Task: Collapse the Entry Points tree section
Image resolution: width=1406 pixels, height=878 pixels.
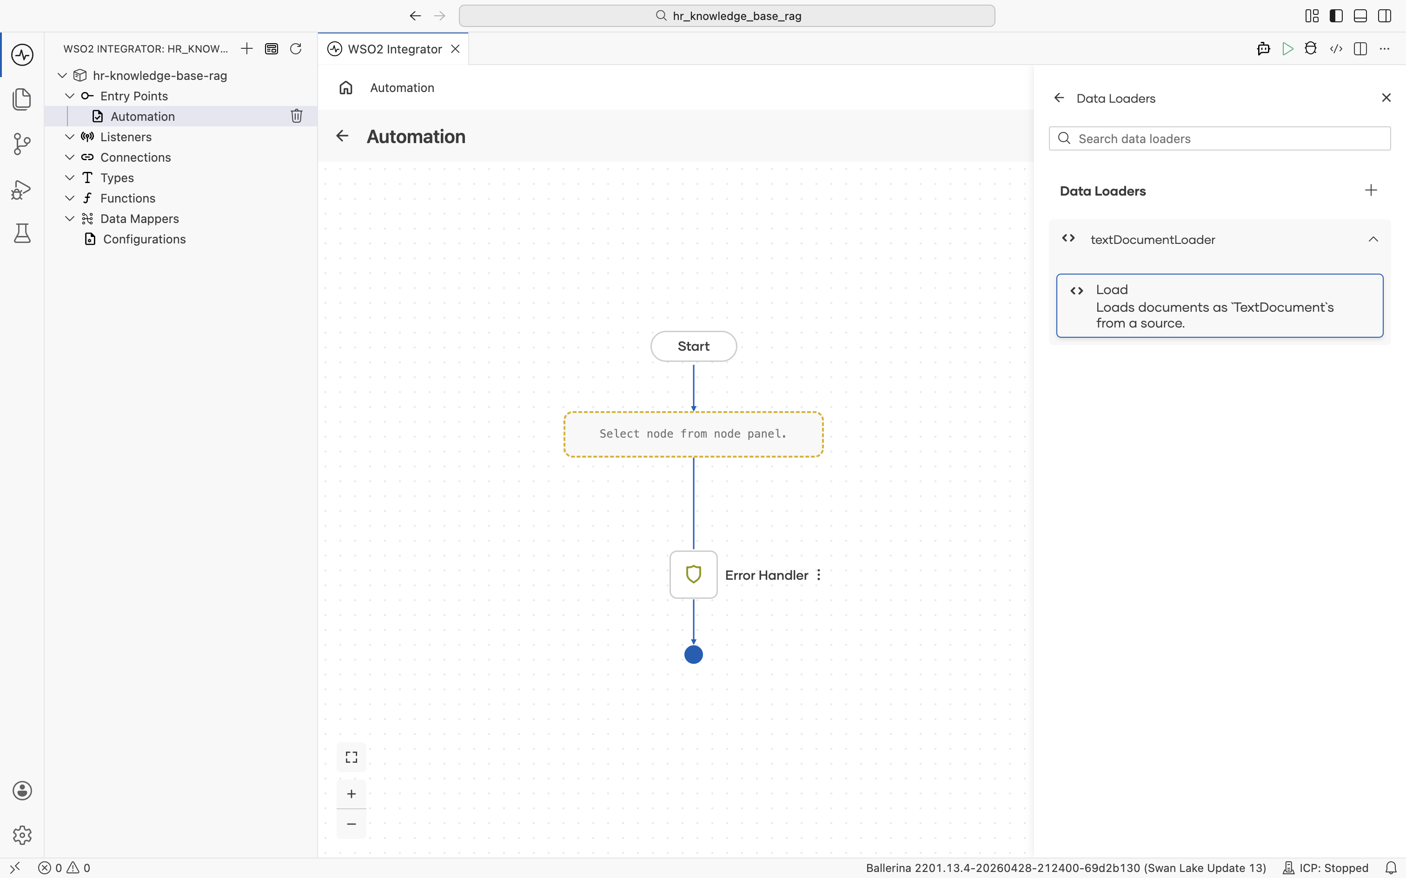Action: point(70,96)
